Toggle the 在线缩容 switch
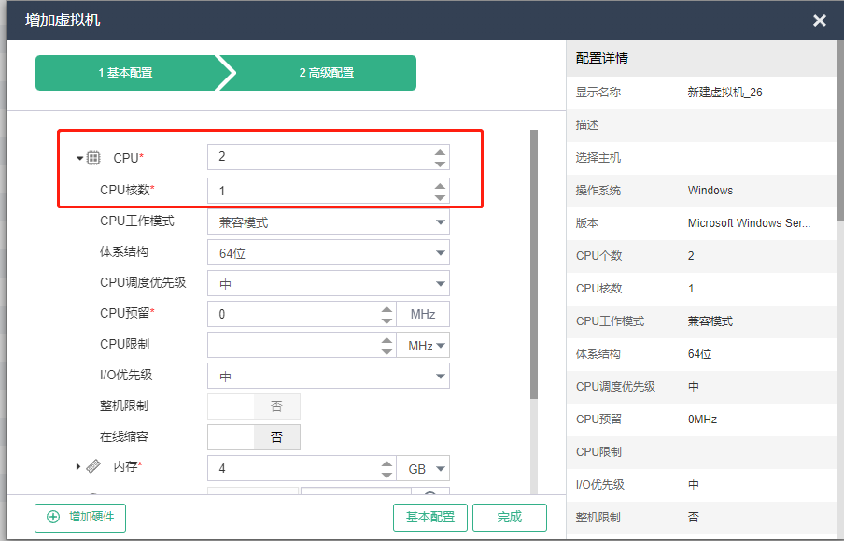The height and width of the screenshot is (541, 844). point(254,437)
